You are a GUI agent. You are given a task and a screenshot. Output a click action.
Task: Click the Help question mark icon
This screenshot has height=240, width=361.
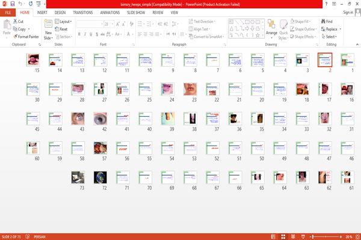coord(326,4)
